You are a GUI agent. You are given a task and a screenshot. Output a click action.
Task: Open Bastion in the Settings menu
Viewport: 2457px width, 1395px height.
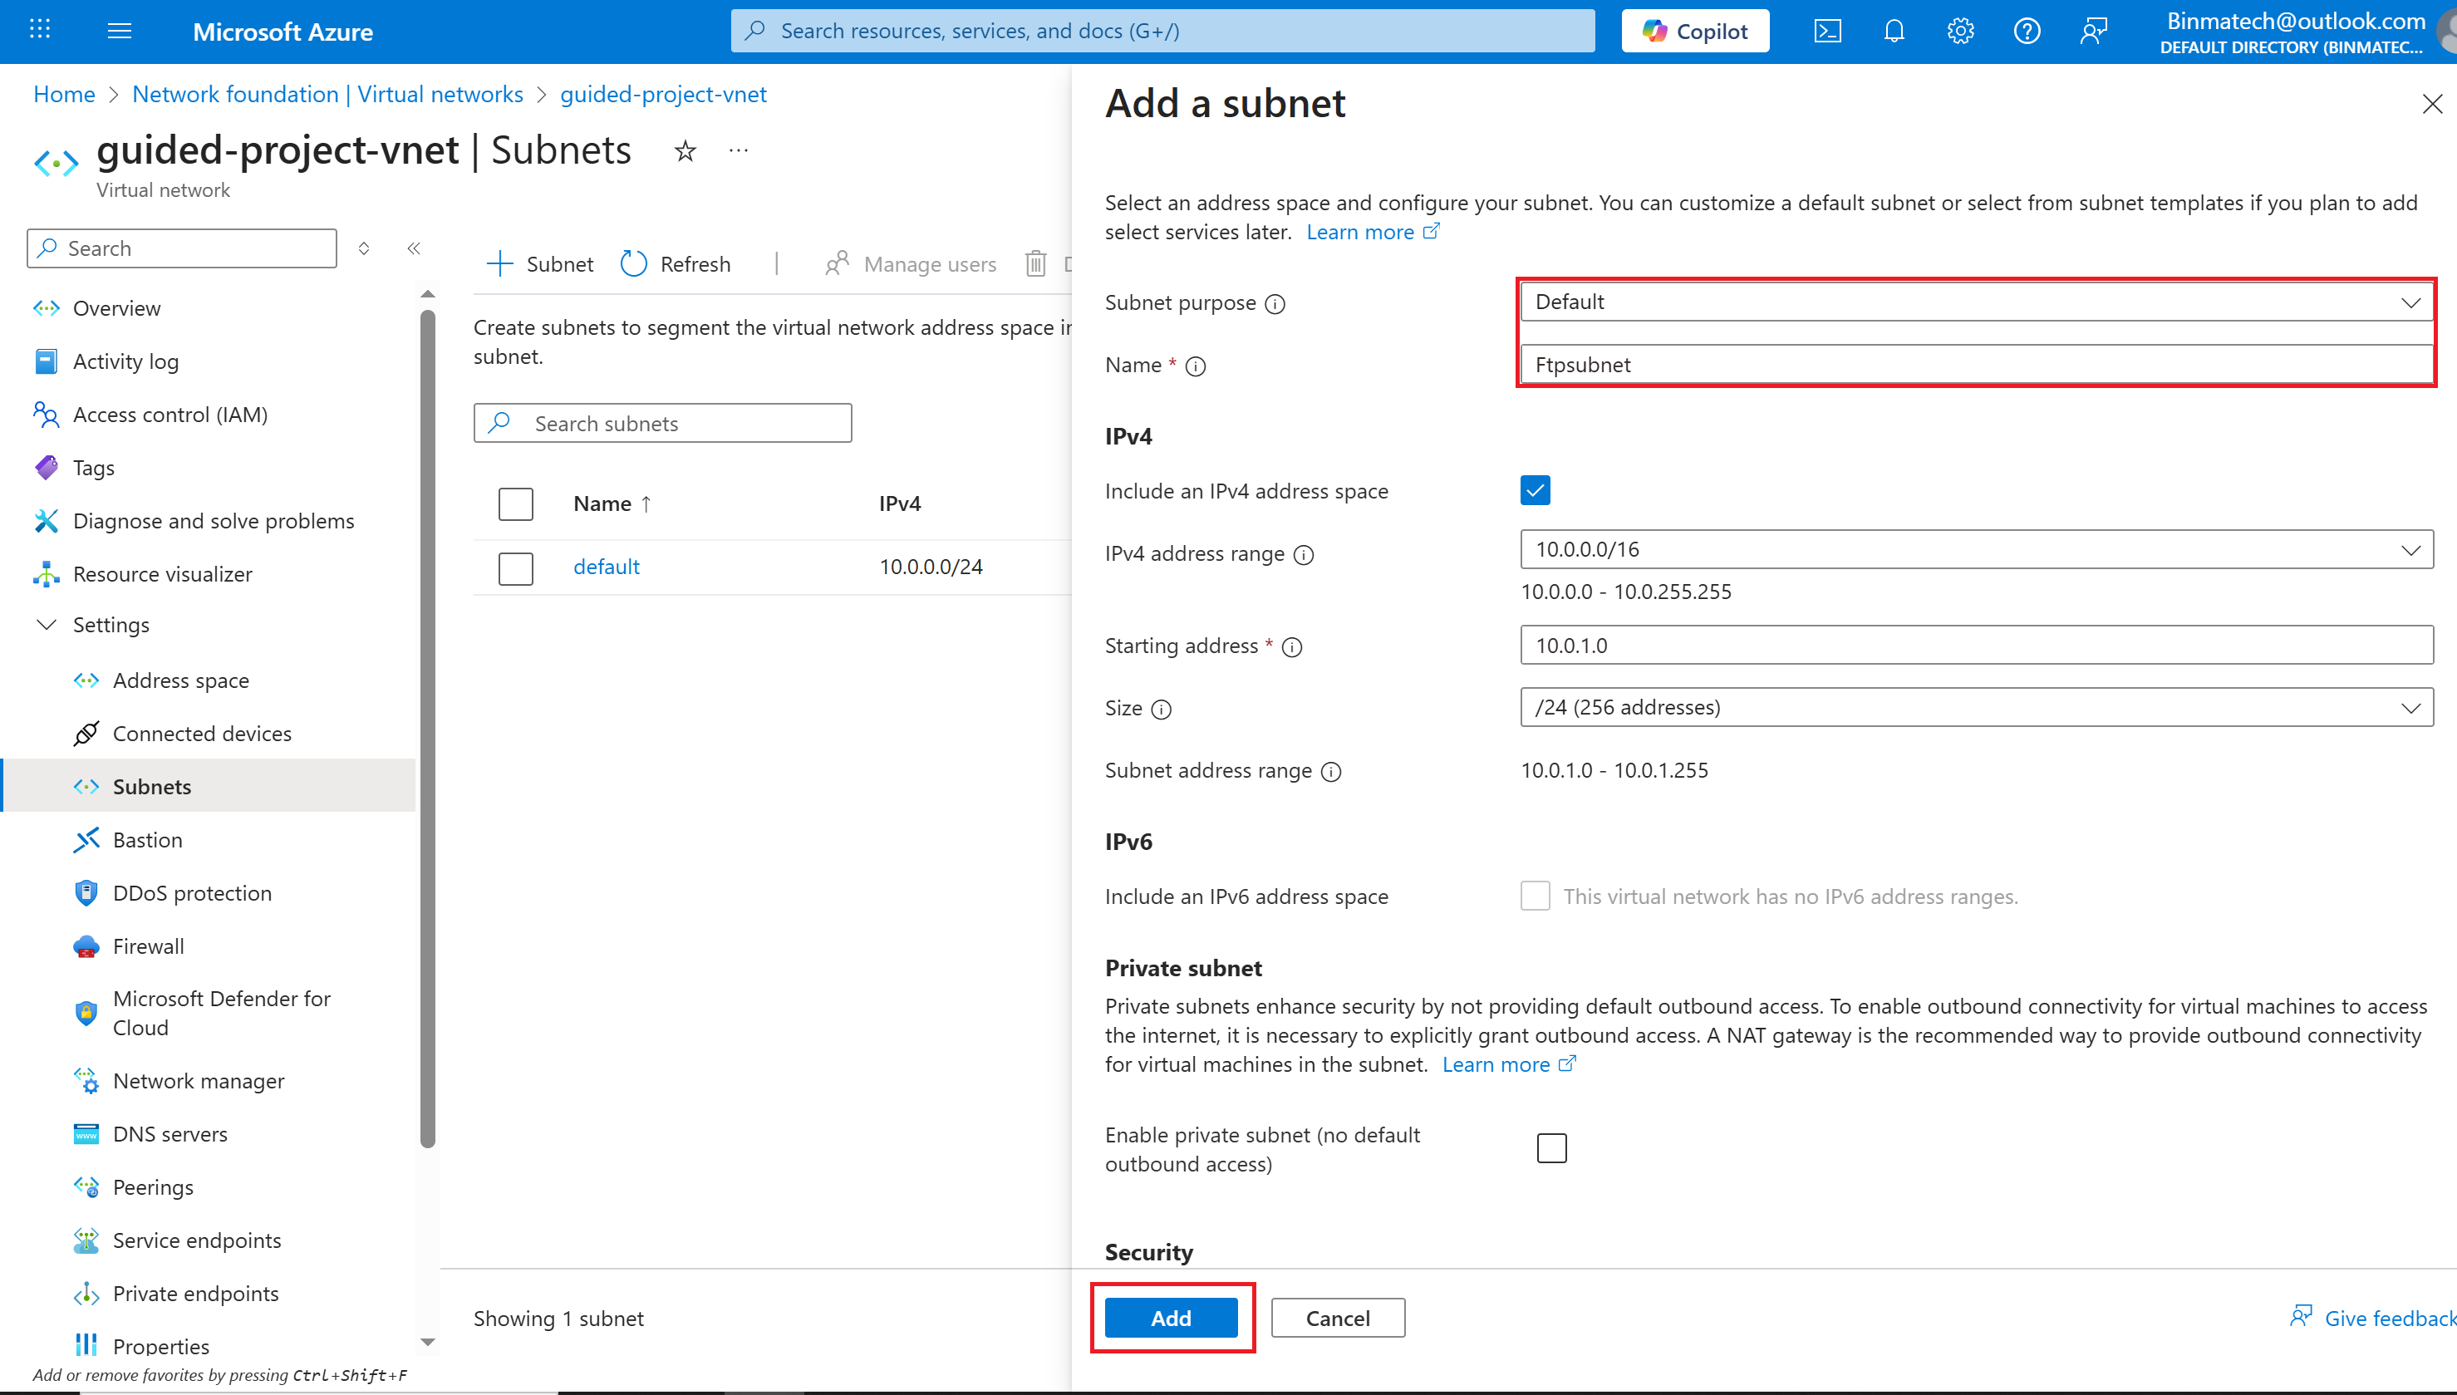pyautogui.click(x=148, y=839)
